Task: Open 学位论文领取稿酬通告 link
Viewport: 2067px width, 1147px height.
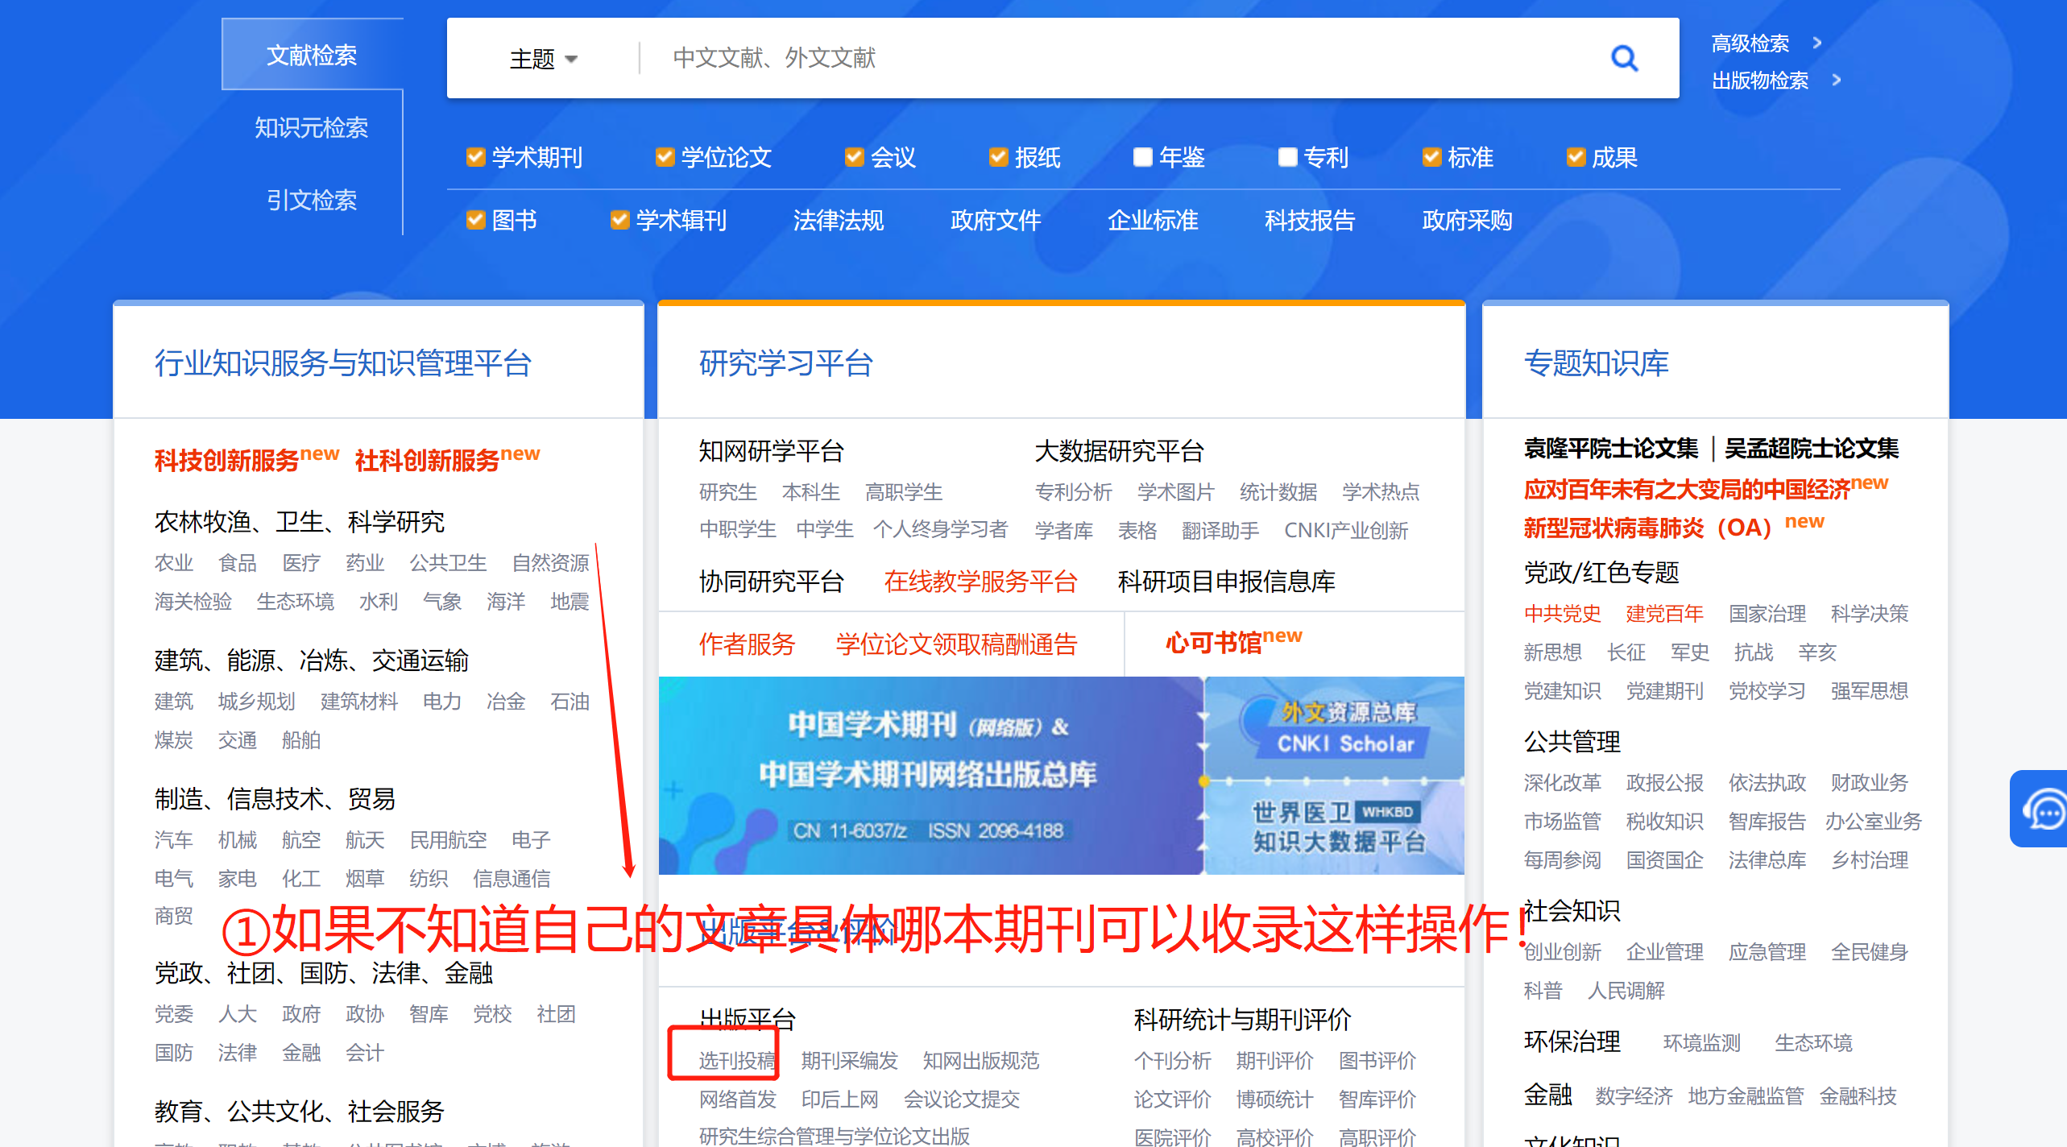Action: (x=956, y=644)
